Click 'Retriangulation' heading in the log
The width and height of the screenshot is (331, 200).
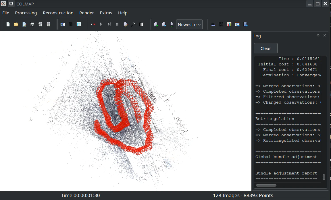click(275, 119)
